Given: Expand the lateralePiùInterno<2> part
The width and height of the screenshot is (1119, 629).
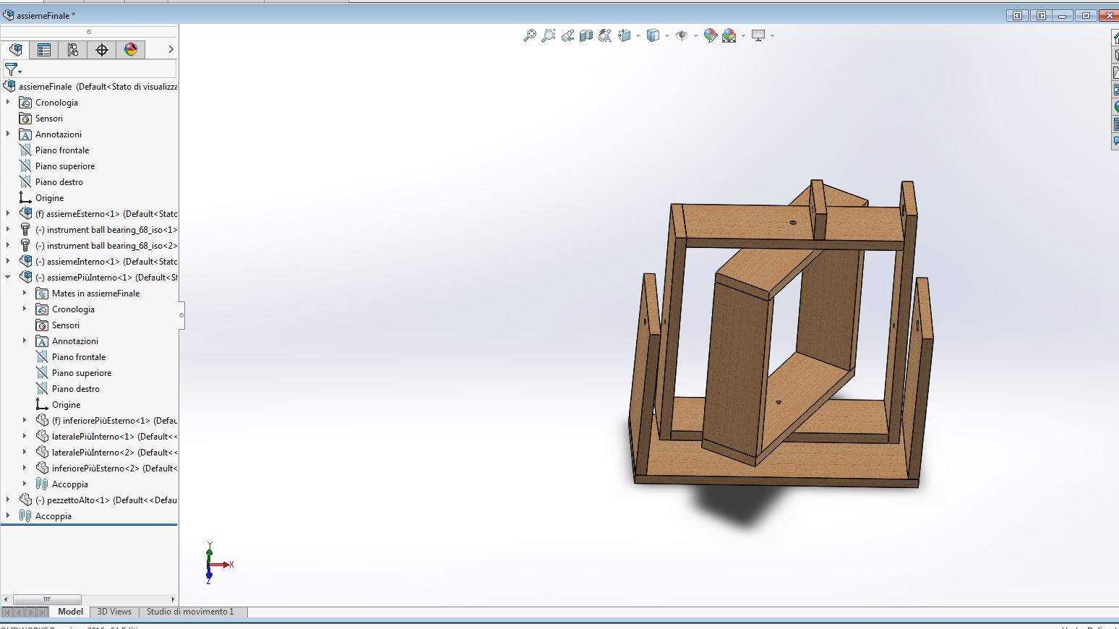Looking at the screenshot, I should 25,452.
